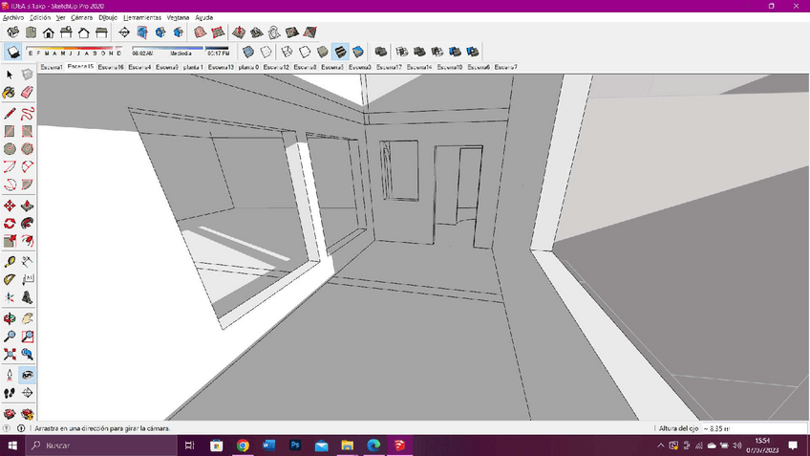Activate the Orbit camera tool
The height and width of the screenshot is (456, 810).
coord(10,318)
